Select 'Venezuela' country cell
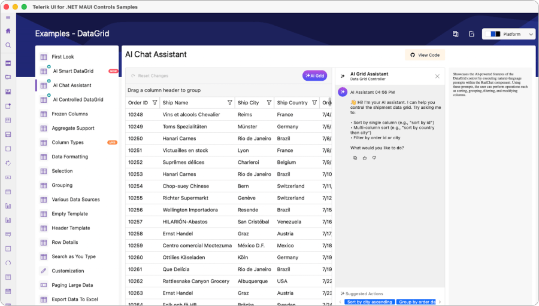Viewport: 539px width, 306px height. 296,222
